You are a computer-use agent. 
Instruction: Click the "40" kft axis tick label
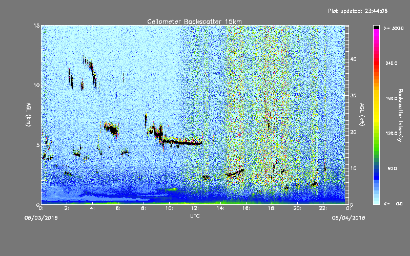(353, 59)
